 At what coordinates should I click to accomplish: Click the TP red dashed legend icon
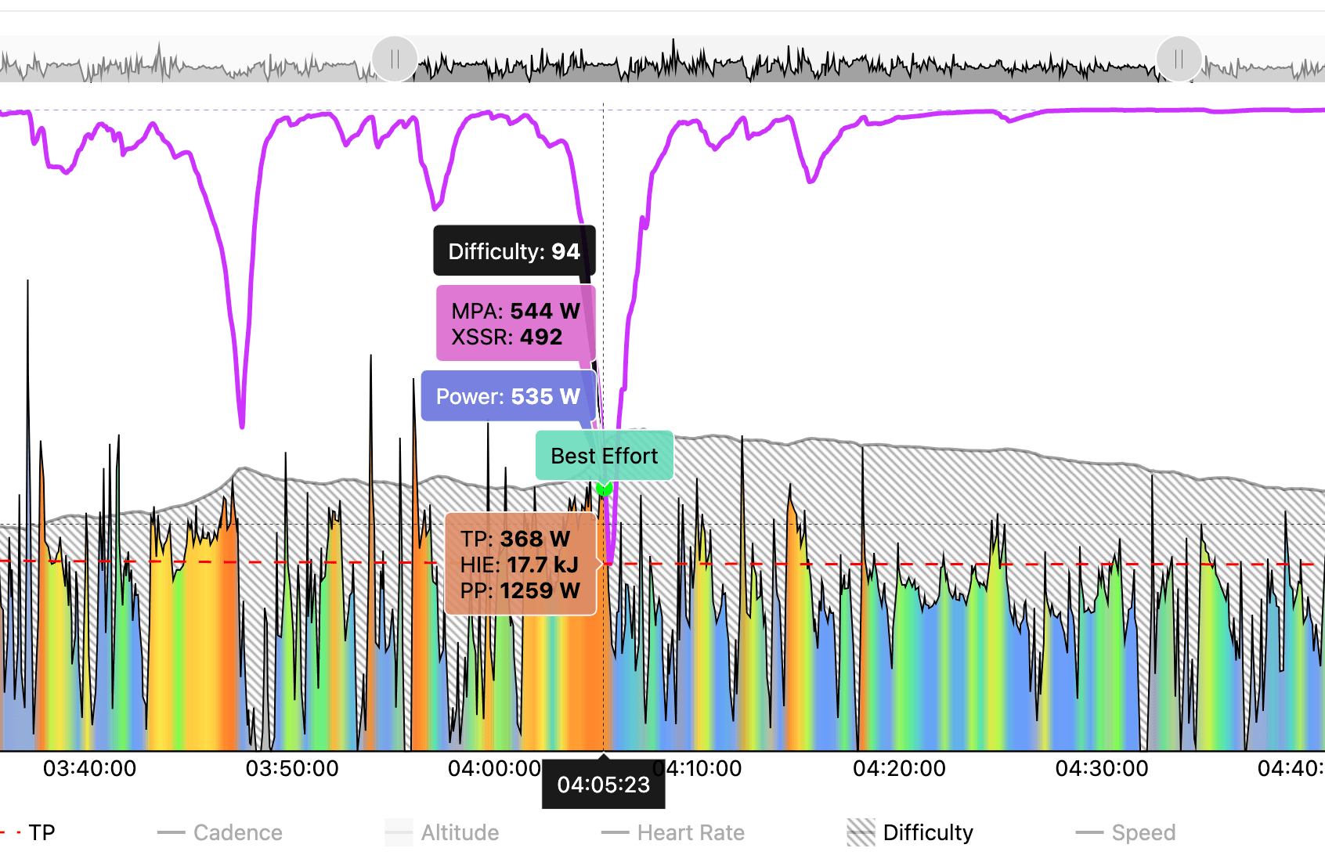[x=10, y=832]
